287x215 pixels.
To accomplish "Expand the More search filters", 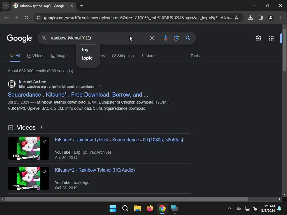I will (148, 56).
